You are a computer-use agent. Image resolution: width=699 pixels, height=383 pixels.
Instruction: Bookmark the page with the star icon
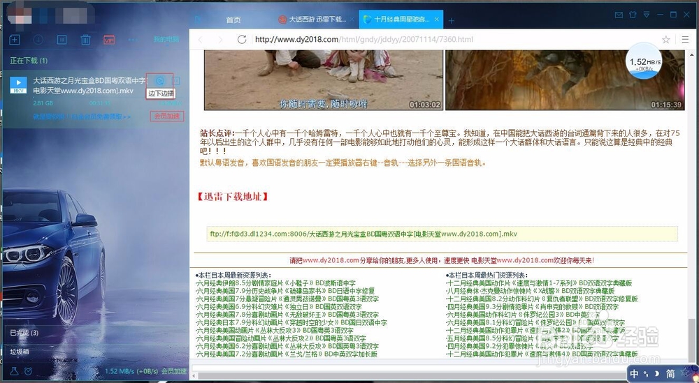666,40
